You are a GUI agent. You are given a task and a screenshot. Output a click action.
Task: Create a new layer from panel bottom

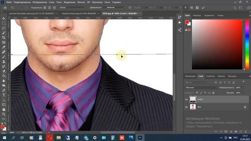(241, 132)
